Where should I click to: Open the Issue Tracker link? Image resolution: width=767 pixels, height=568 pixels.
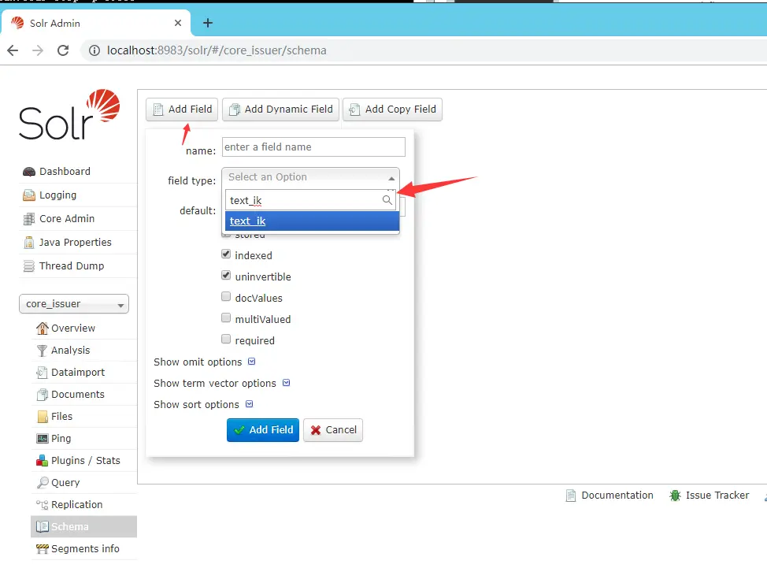click(x=717, y=495)
